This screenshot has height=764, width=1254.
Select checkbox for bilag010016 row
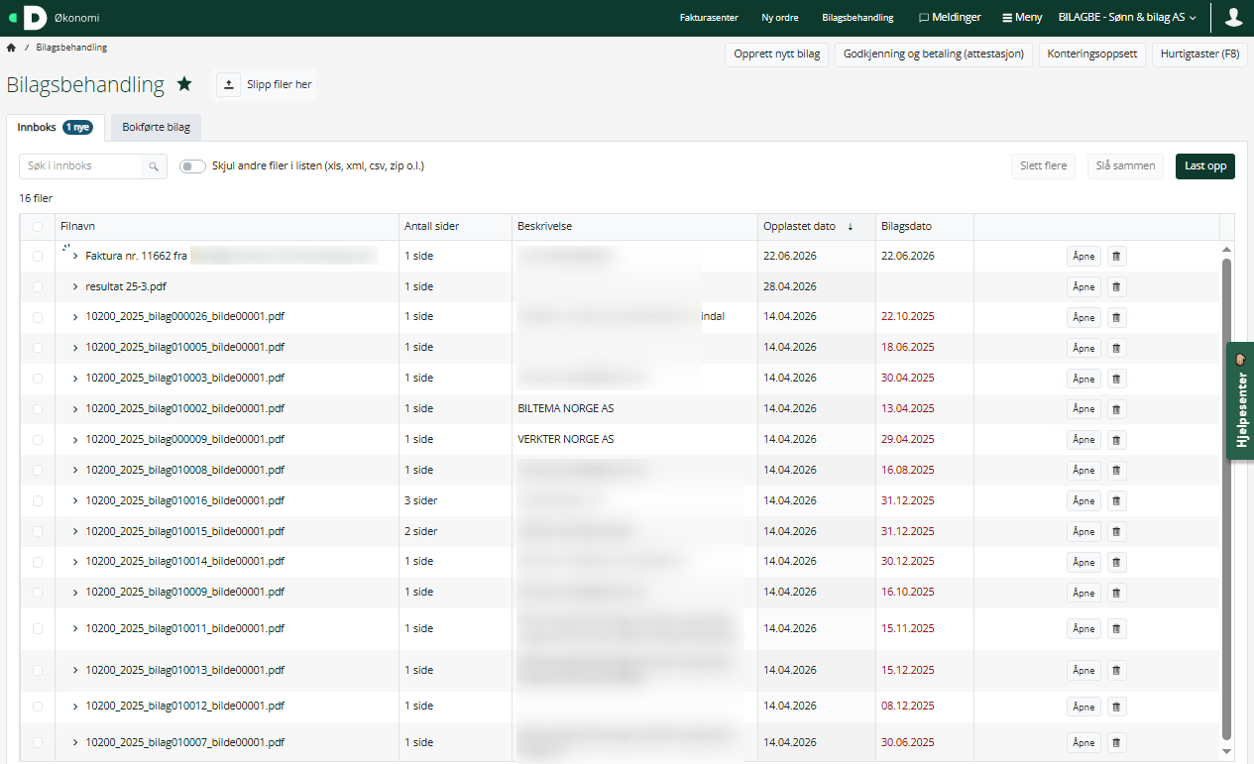coord(38,500)
